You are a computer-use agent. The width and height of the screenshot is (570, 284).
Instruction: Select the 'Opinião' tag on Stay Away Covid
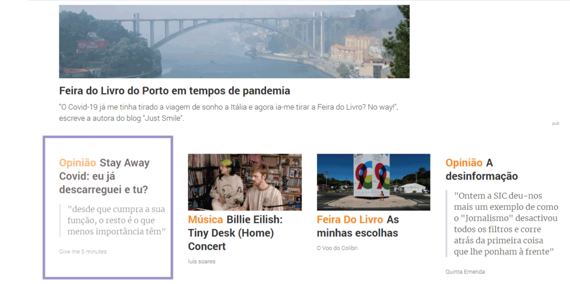click(77, 162)
